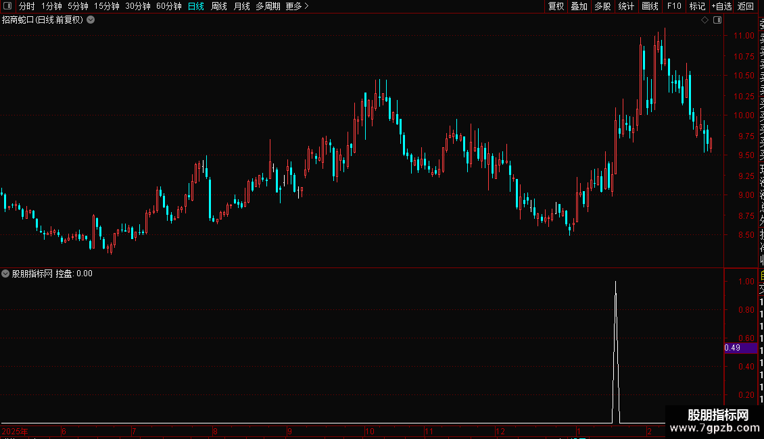Click month 12 on the time axis
This screenshot has width=764, height=439.
click(500, 431)
